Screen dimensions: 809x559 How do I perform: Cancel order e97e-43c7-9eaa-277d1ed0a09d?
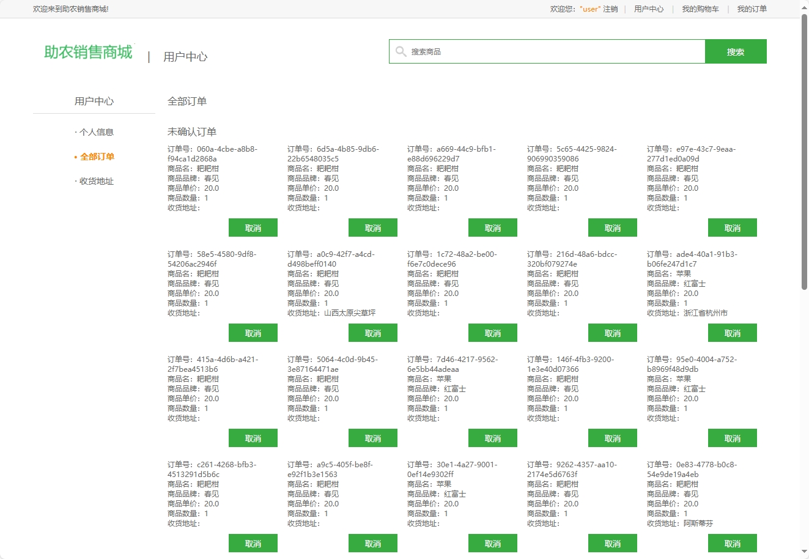click(732, 228)
